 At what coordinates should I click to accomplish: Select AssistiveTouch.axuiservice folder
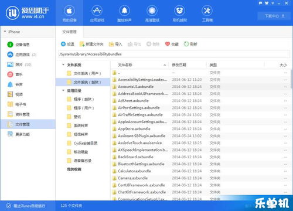click(x=200, y=143)
